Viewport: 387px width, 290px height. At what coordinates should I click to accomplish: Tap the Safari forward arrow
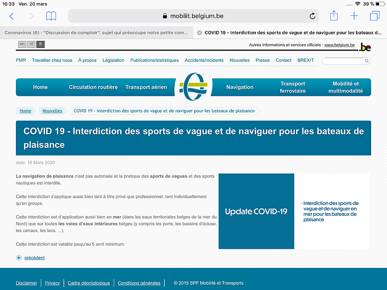tap(31, 16)
